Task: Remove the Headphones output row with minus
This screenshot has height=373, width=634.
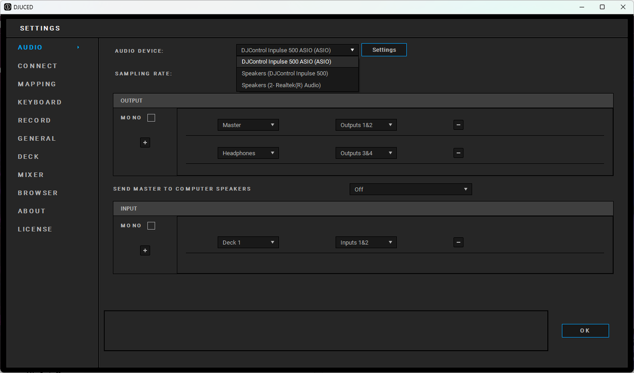Action: (x=458, y=153)
